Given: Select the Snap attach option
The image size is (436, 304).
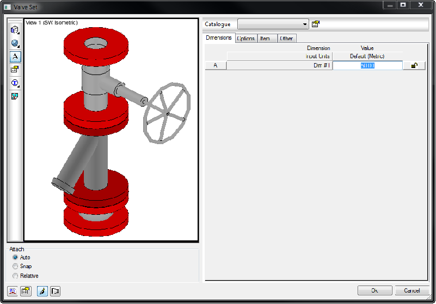Looking at the screenshot, I should [x=22, y=266].
